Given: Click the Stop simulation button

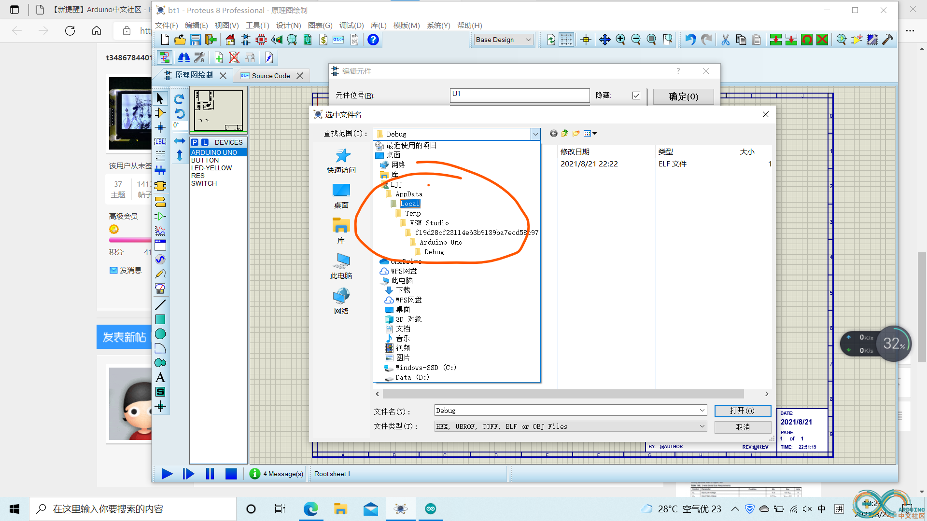Looking at the screenshot, I should pyautogui.click(x=231, y=473).
